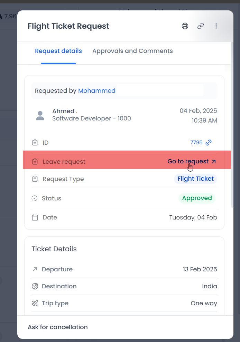Copy the request link using the link icon

coord(201,26)
